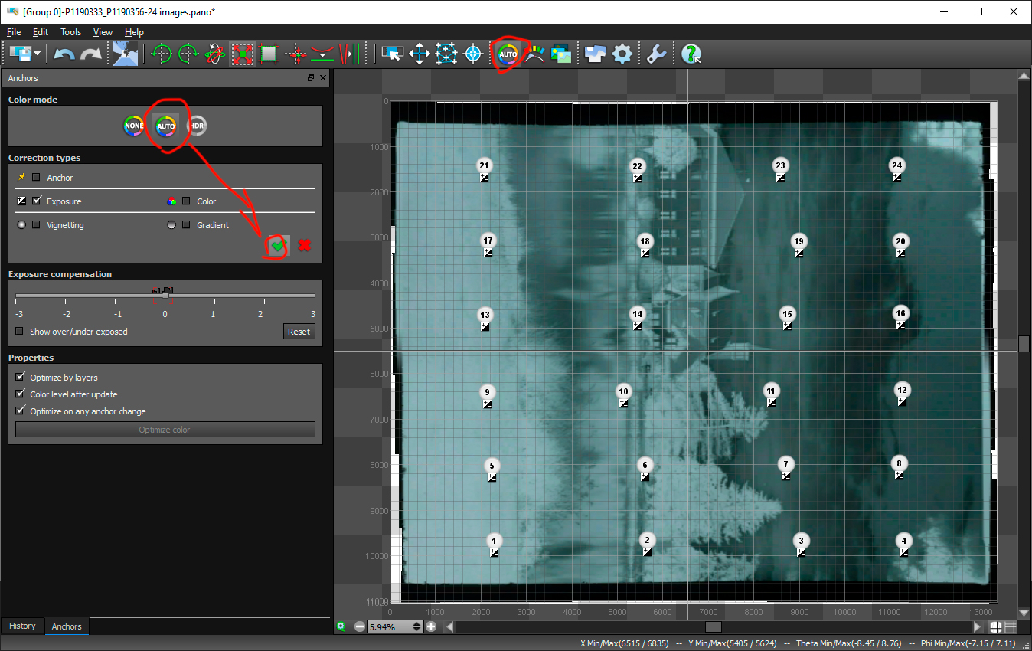Switch to the History tab

22,626
